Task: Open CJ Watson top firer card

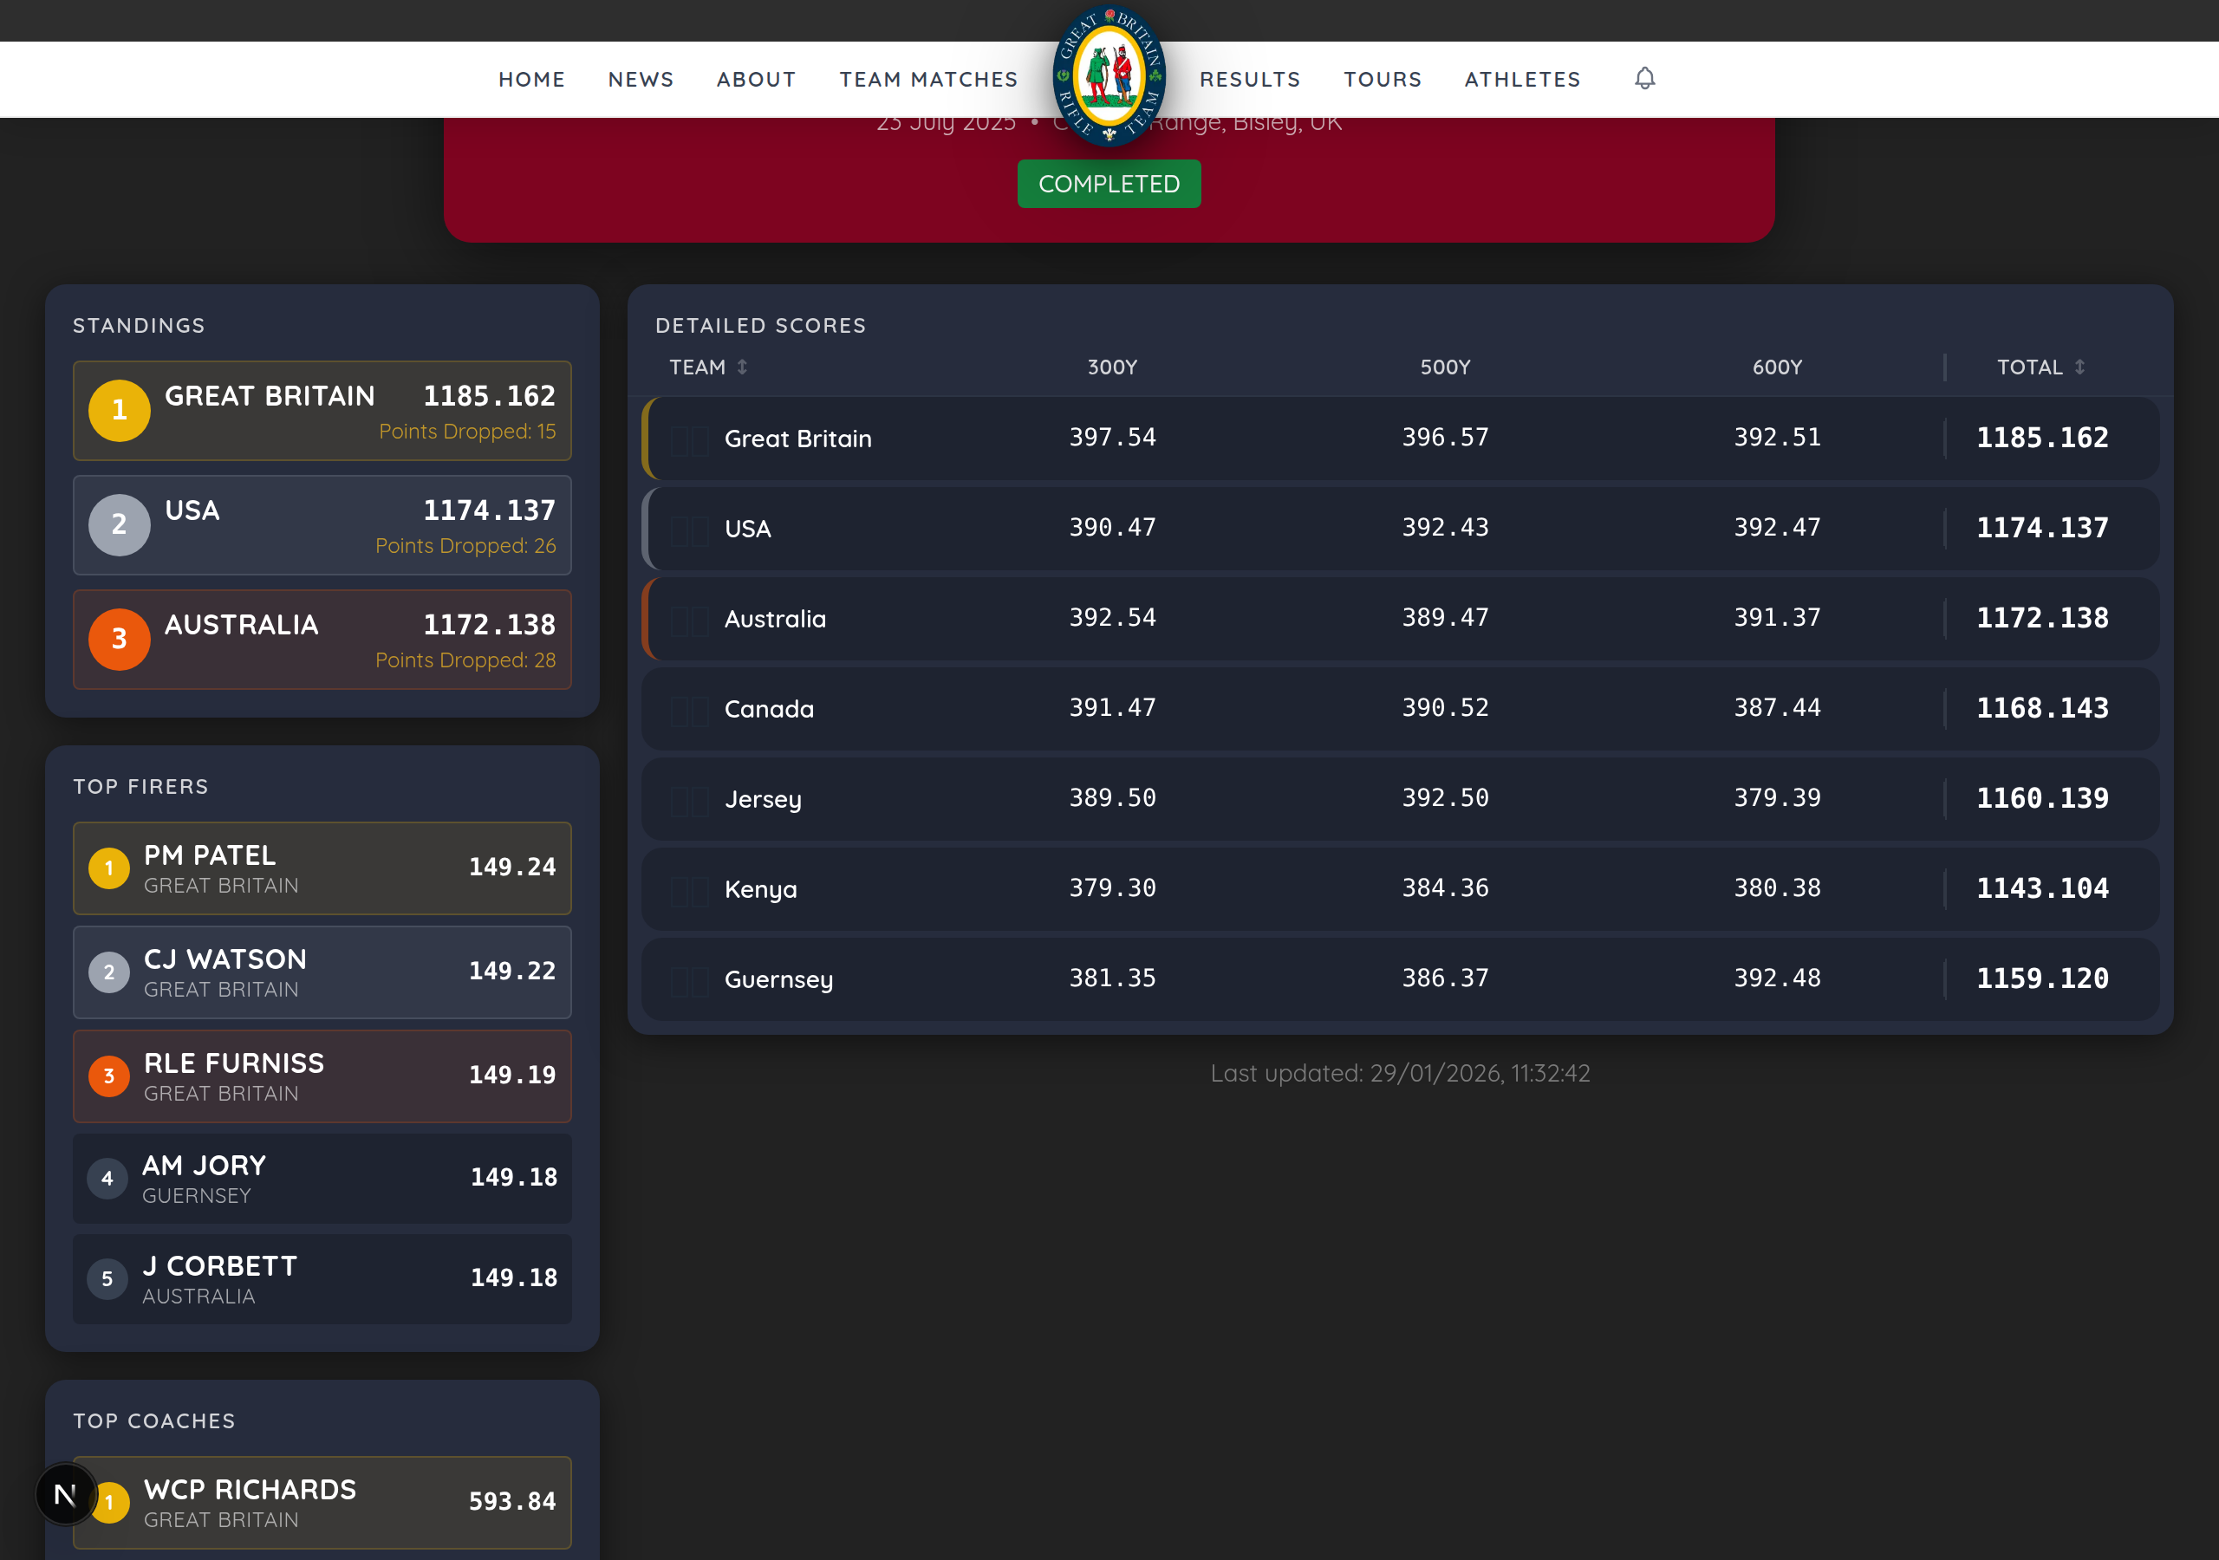Action: [x=322, y=972]
